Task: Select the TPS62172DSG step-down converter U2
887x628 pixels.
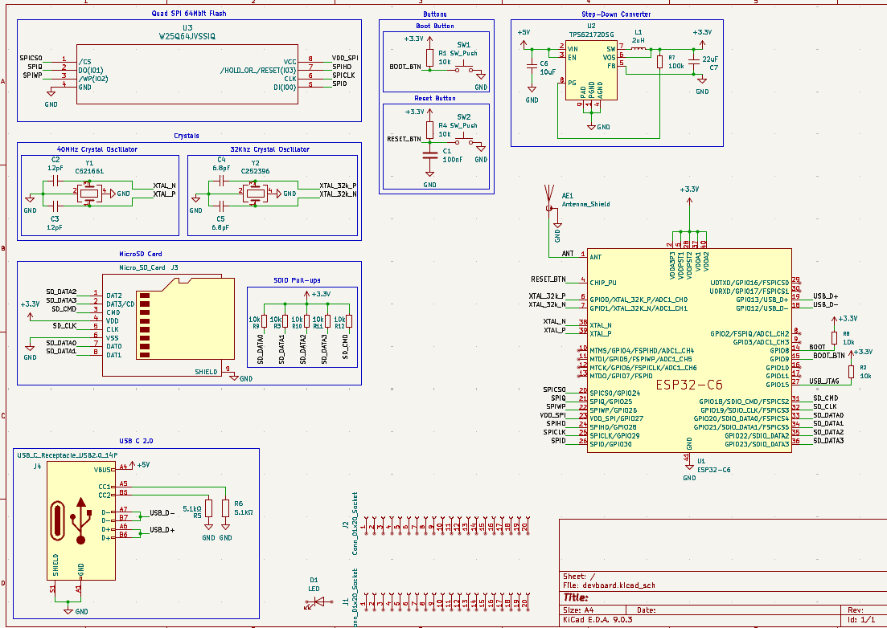Action: (x=589, y=68)
